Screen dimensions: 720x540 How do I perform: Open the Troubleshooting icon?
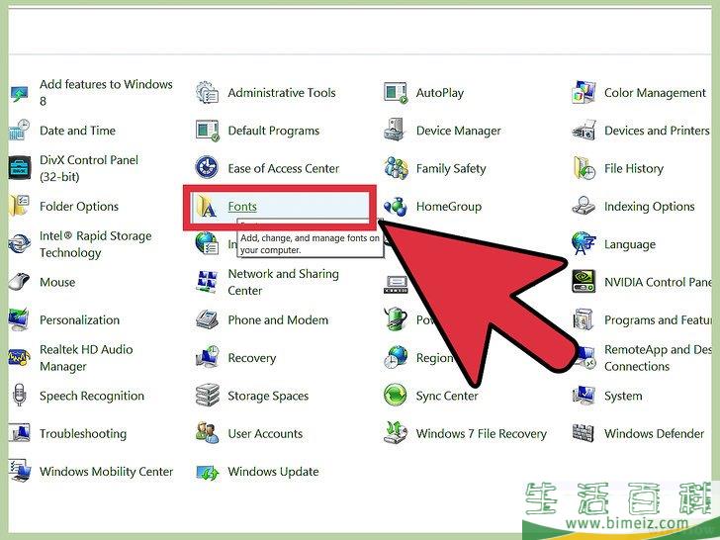tap(20, 433)
